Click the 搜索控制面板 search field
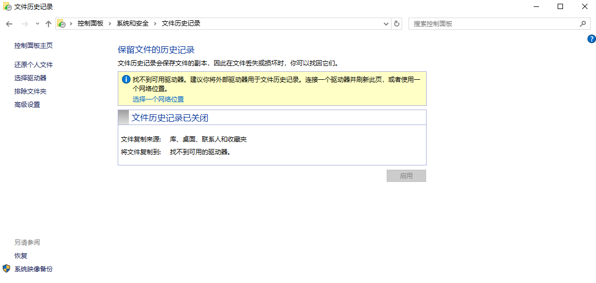596x283 pixels. point(493,24)
